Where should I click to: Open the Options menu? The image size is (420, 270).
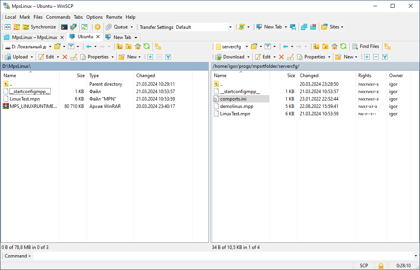94,17
